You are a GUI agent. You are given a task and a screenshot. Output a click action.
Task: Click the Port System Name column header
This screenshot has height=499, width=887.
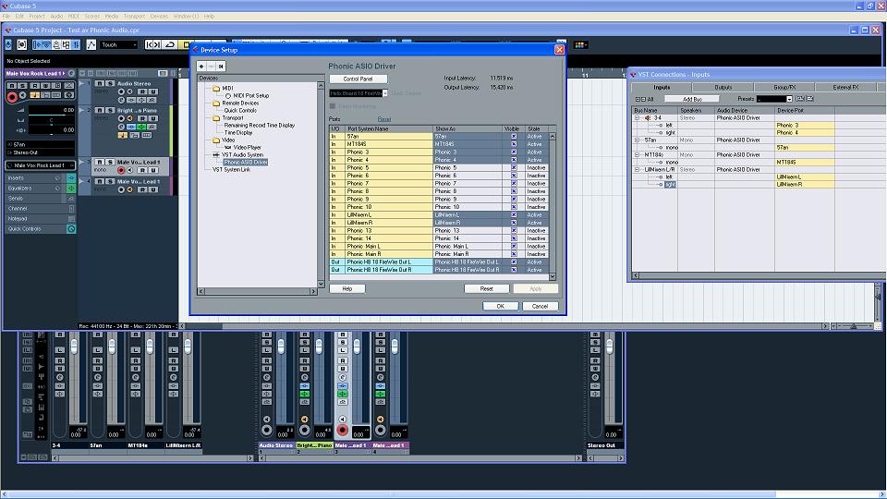389,129
